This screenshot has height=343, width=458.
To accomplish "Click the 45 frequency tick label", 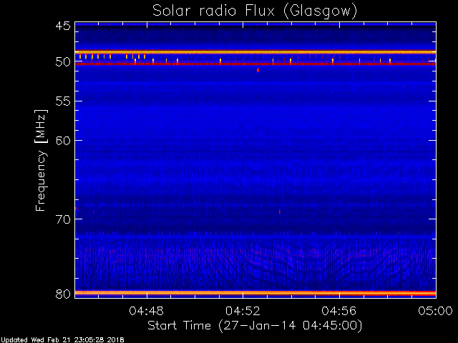I will pos(64,26).
